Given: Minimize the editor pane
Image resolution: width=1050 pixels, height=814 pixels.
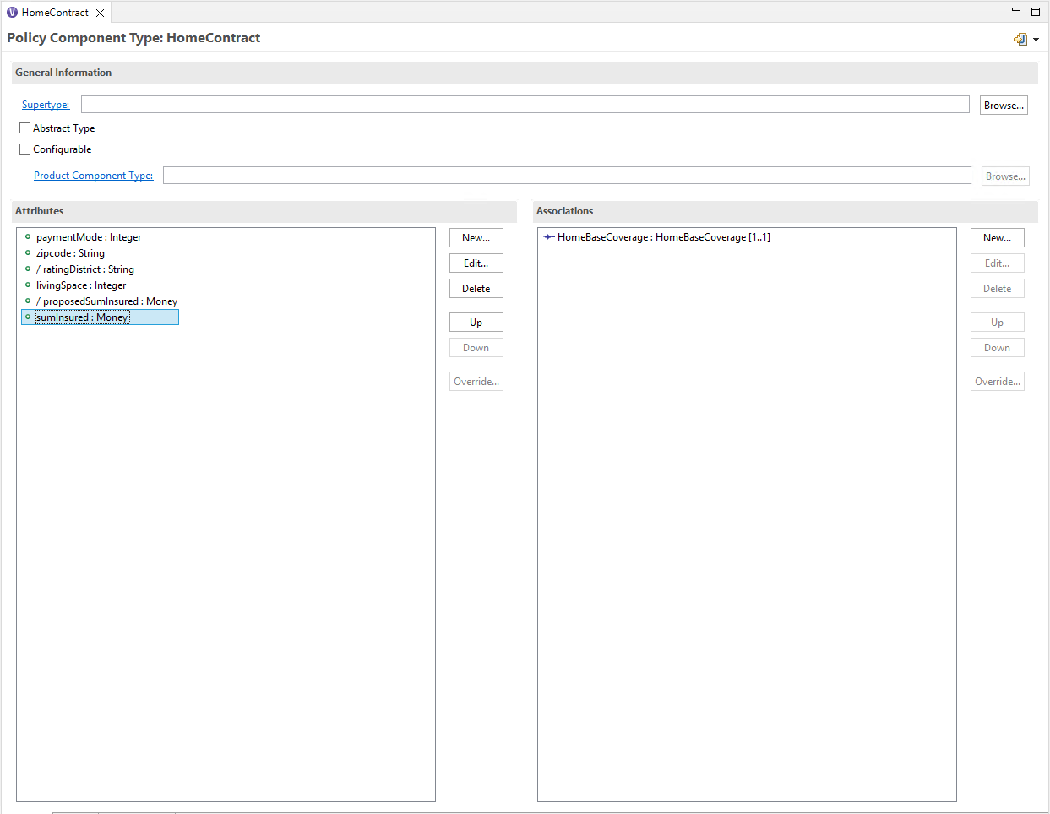Looking at the screenshot, I should (x=1016, y=11).
